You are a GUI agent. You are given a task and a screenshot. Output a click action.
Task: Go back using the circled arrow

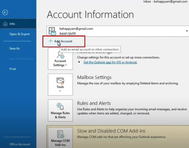tap(5, 12)
